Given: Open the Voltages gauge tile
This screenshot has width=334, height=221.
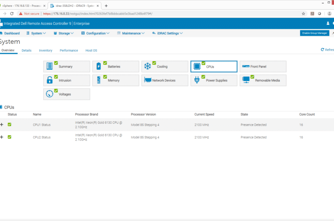Looking at the screenshot, I should point(66,94).
